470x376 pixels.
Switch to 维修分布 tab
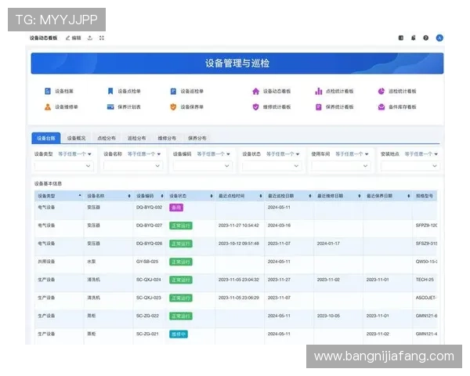pyautogui.click(x=167, y=138)
